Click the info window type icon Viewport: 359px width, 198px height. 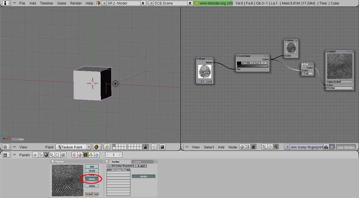click(6, 3)
